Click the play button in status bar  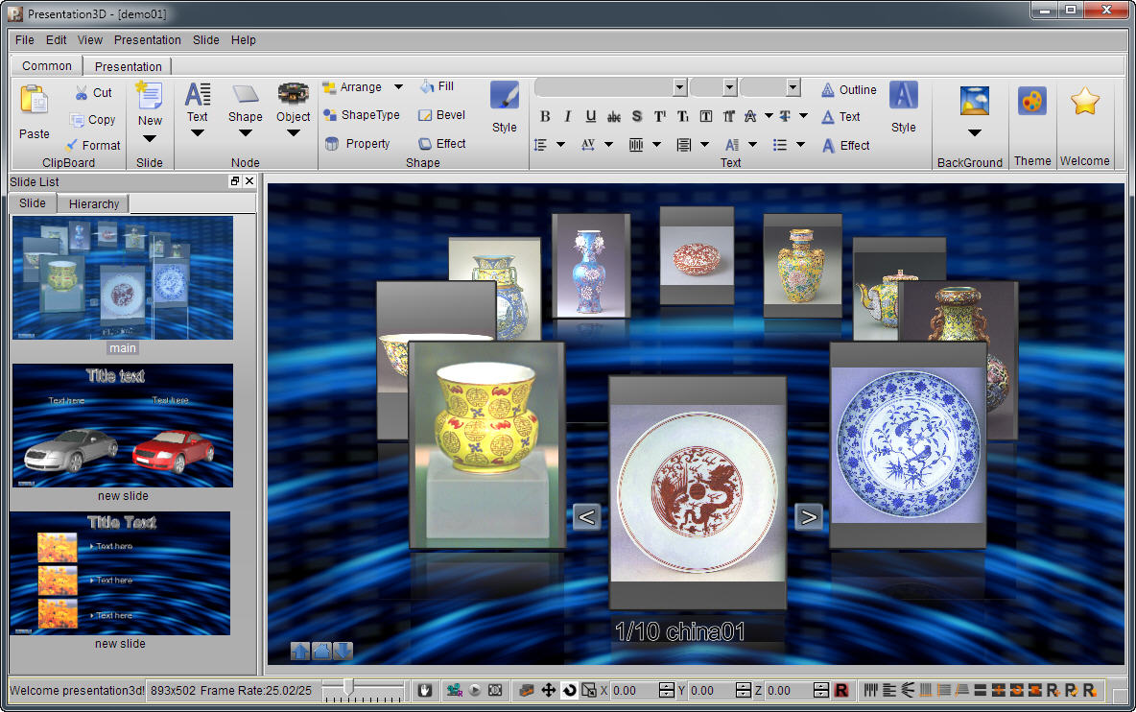tap(475, 690)
